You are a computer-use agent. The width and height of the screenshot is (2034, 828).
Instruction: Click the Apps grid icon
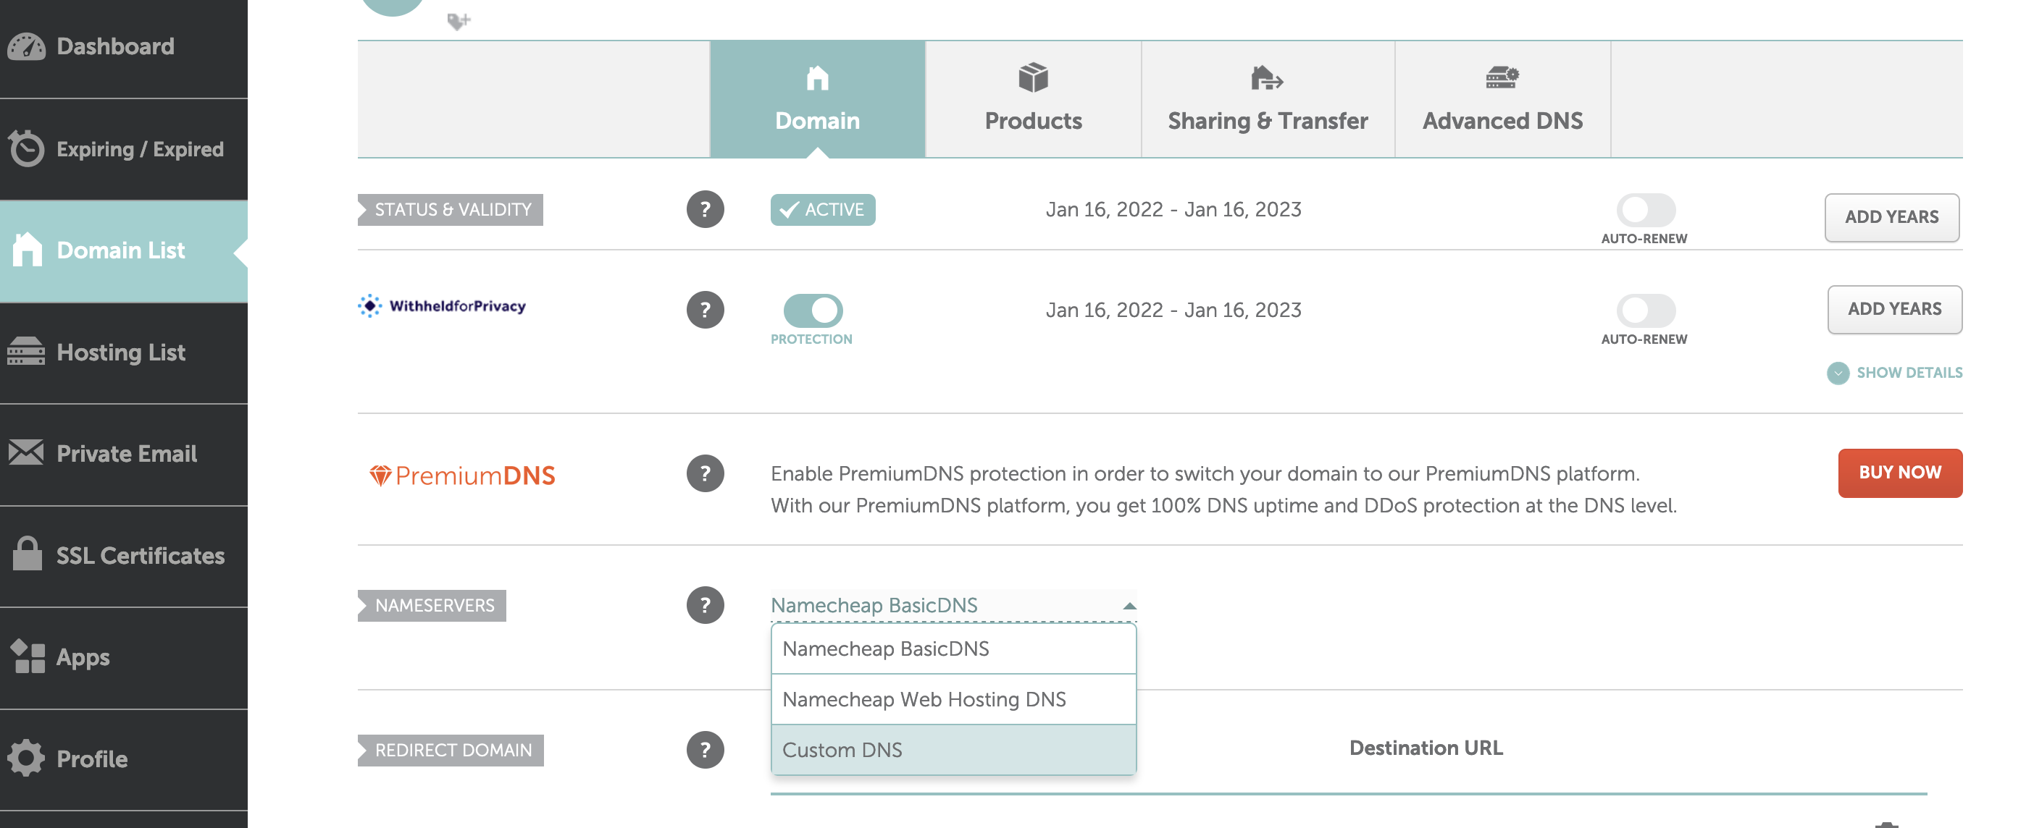tap(27, 656)
